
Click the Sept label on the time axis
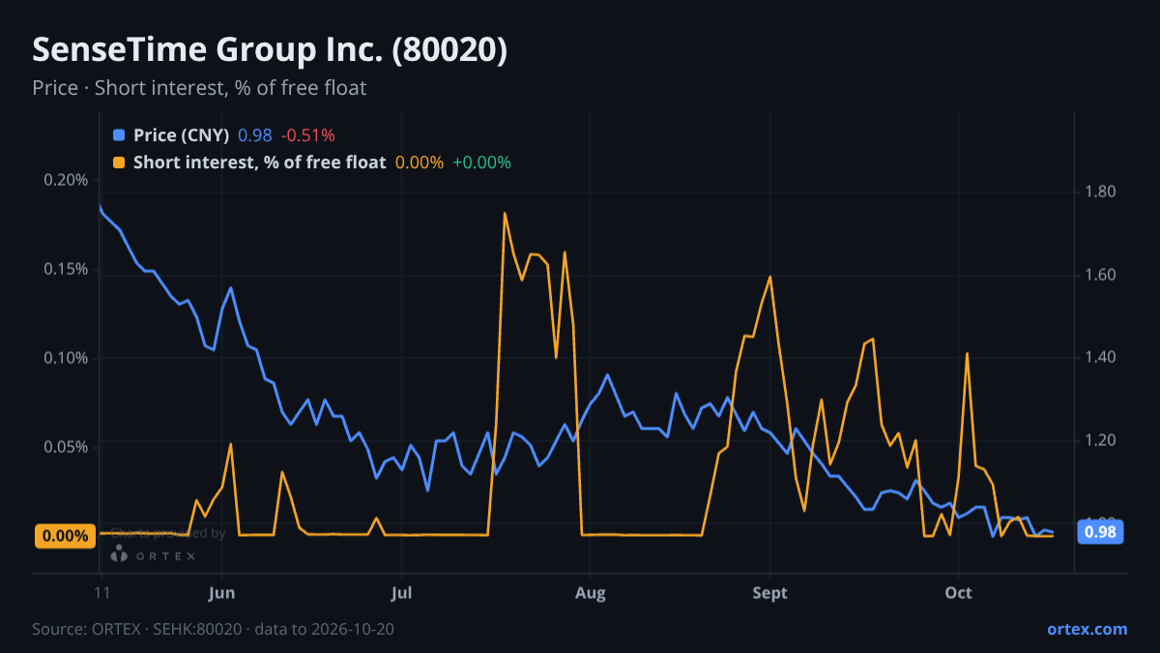(x=770, y=593)
